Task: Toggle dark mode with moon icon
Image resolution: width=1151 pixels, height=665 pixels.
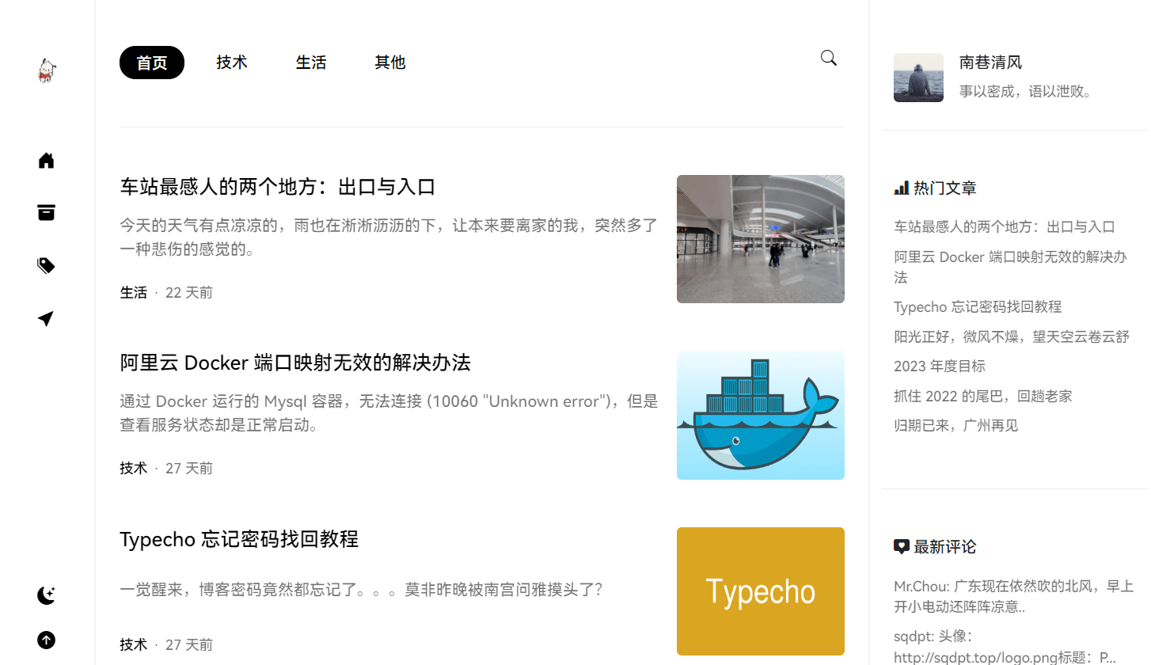Action: coord(47,595)
